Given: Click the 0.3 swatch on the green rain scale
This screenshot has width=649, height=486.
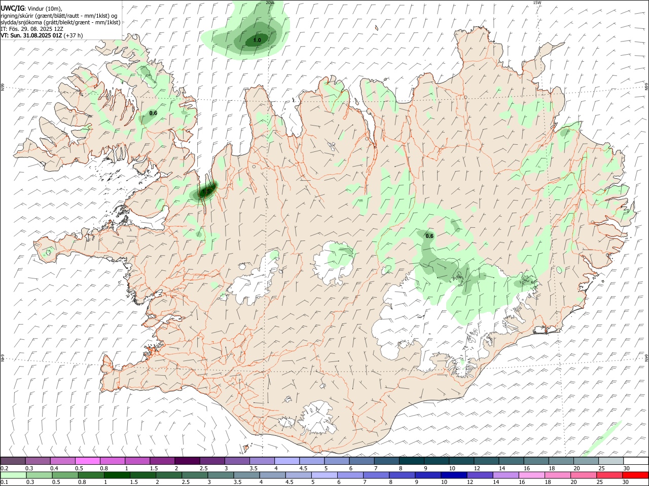Looking at the screenshot, I should coord(39,475).
